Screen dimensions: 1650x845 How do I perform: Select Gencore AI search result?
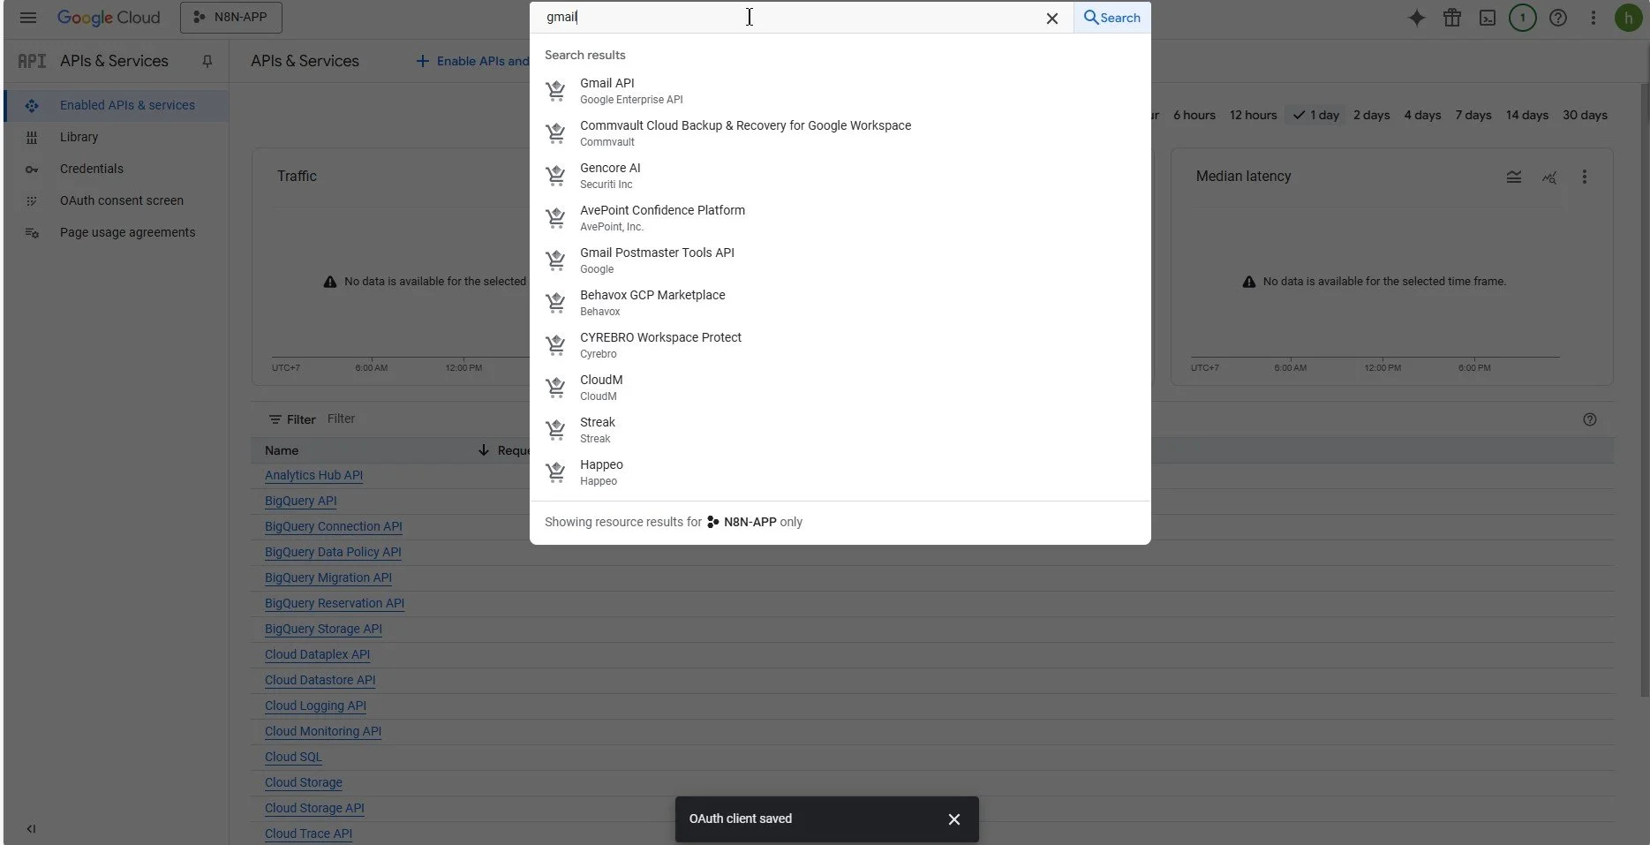click(x=840, y=175)
